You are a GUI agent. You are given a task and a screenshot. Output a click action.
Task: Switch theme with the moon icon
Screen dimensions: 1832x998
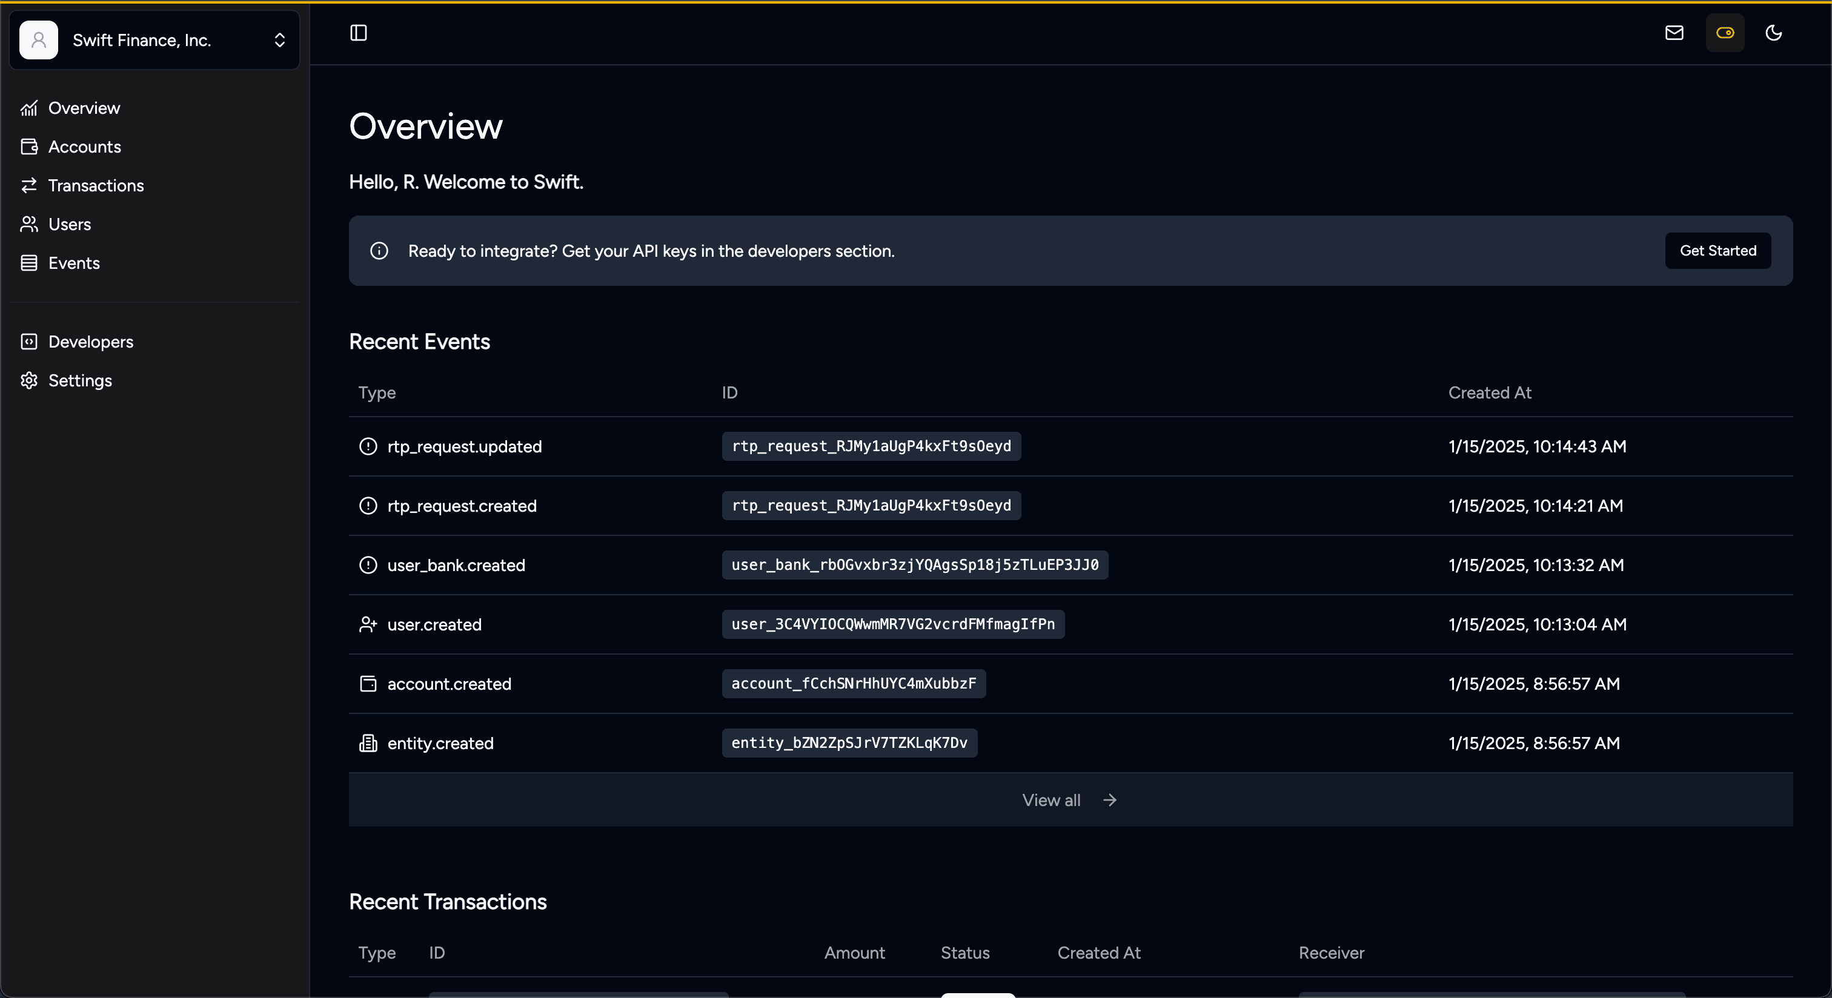1774,33
